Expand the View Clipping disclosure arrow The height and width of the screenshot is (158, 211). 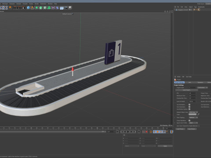pyautogui.click(x=175, y=118)
